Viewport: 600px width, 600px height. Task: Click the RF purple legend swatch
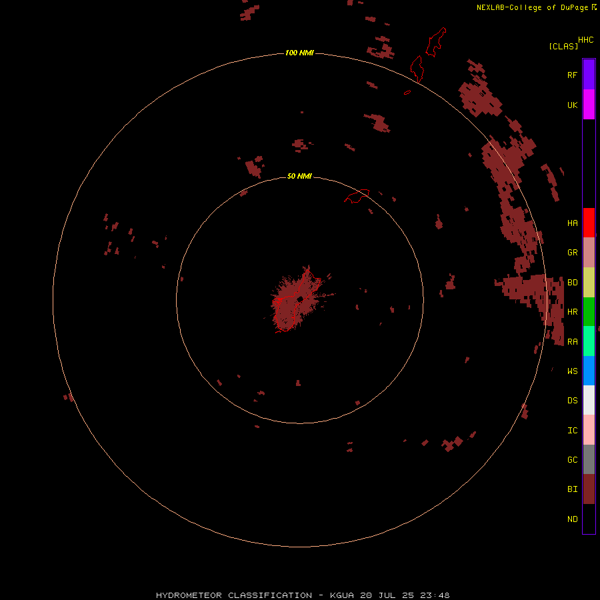589,74
